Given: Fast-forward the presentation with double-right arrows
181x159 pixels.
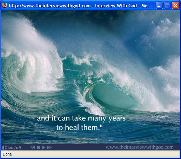Looking at the screenshot, I should click(x=49, y=147).
